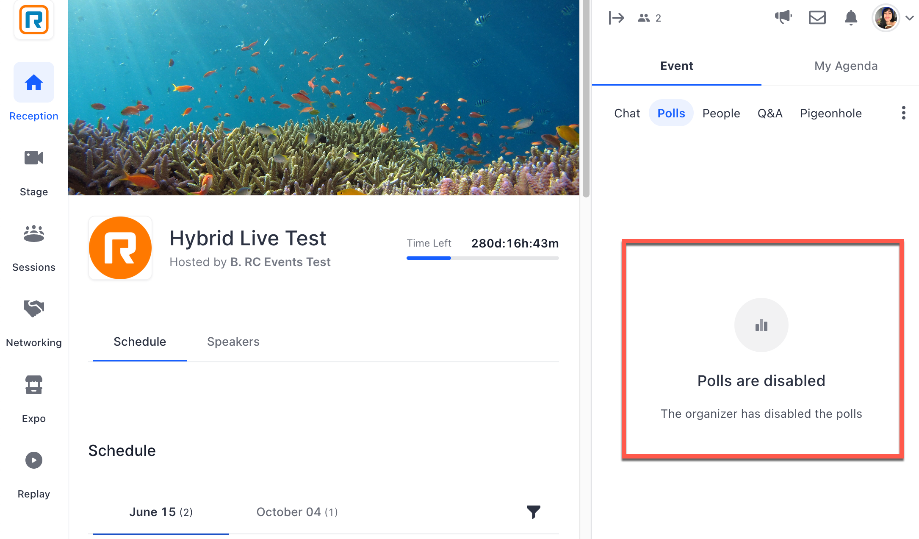Switch to the Event tab
The width and height of the screenshot is (919, 539).
coord(677,66)
